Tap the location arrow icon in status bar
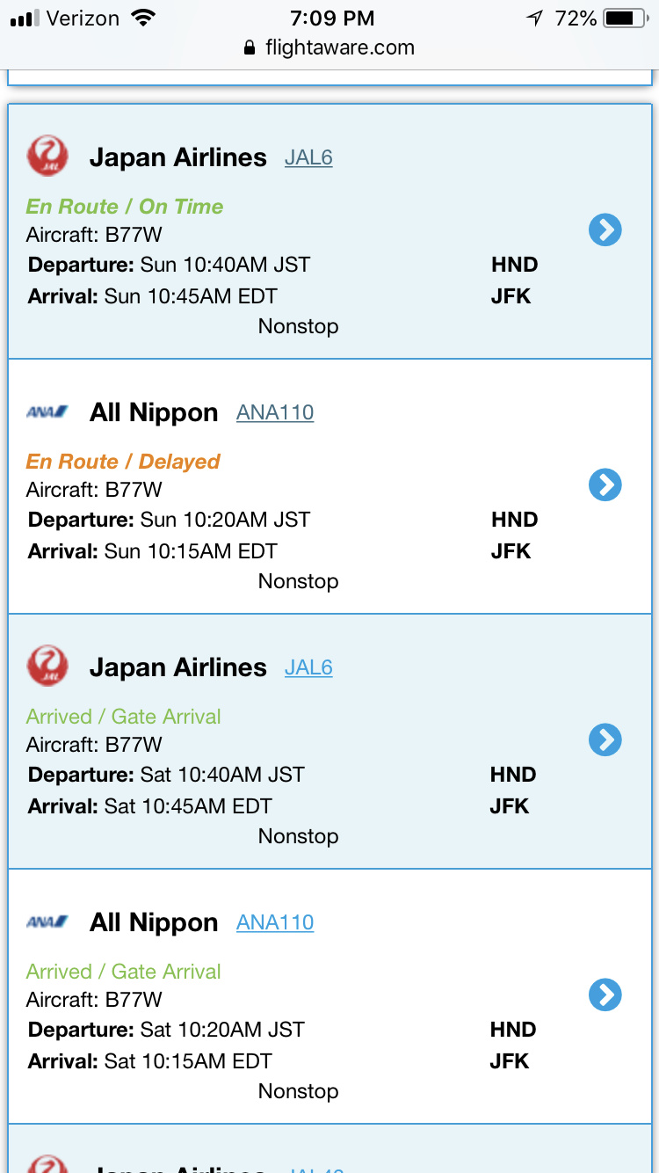659x1173 pixels. 534,18
